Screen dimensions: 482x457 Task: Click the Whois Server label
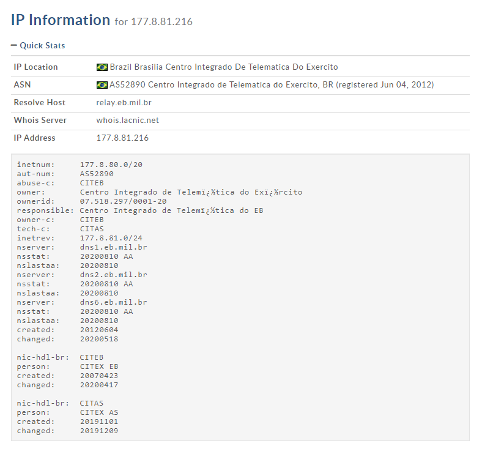click(x=40, y=121)
